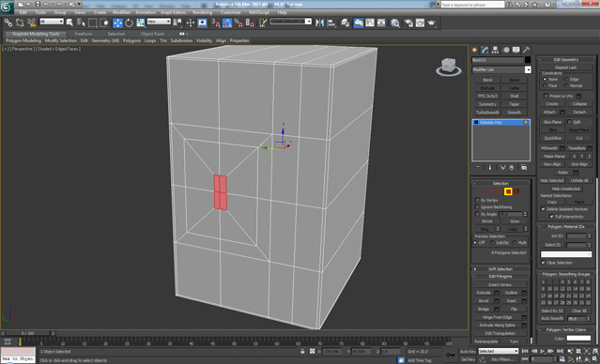Click the Render teapot icon
This screenshot has height=364, width=600.
pos(432,23)
